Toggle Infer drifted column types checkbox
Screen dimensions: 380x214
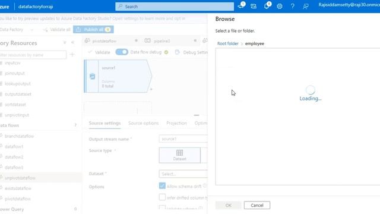pos(162,197)
